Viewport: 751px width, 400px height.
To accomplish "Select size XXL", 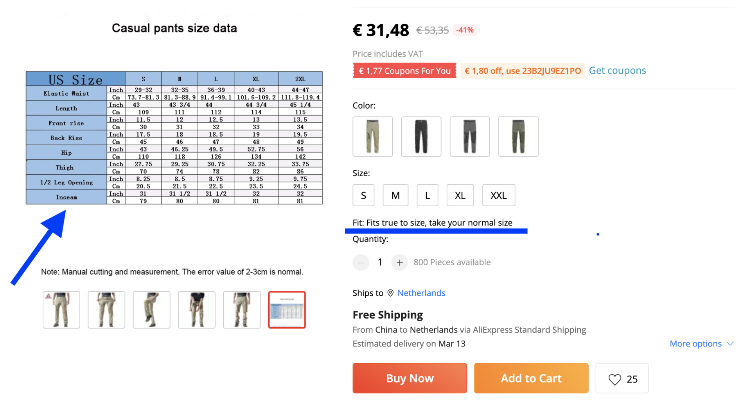I will click(x=498, y=195).
